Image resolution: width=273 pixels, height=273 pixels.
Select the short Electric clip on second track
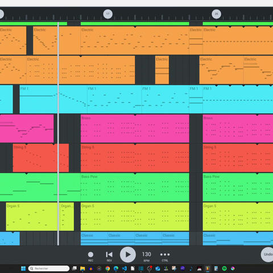[162, 69]
